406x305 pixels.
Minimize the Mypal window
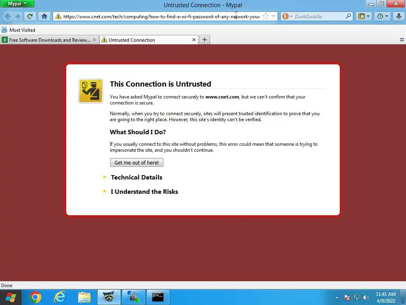point(371,4)
